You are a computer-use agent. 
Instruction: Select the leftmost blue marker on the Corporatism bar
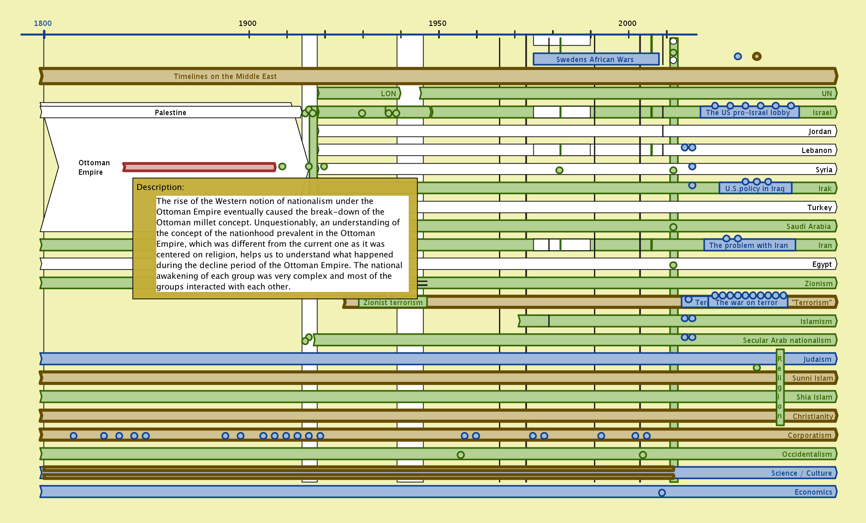tap(74, 436)
